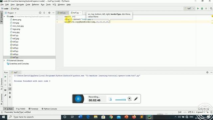
Task: Open Search Everywhere magnifier icon
Action: [211, 8]
